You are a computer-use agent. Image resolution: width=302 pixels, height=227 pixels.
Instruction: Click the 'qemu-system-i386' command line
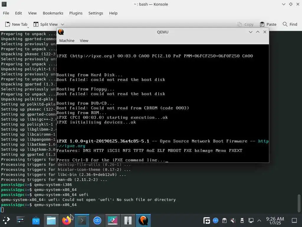(x=53, y=184)
